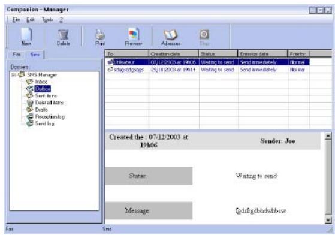
Task: Click the scroll down arrow in preview pane
Action: [328, 220]
